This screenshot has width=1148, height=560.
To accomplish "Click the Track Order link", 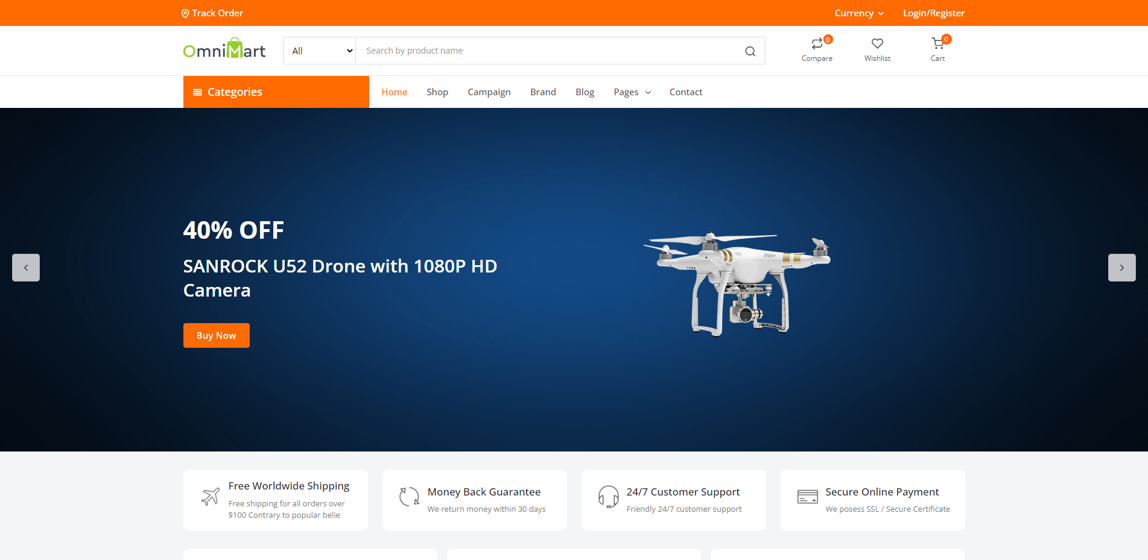I will click(x=212, y=13).
